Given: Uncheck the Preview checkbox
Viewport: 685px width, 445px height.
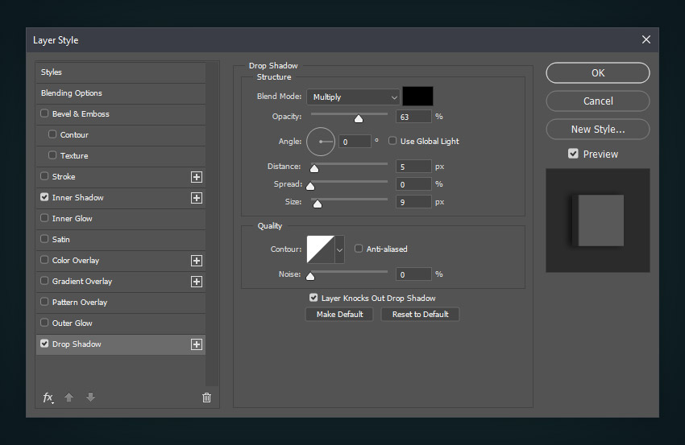Looking at the screenshot, I should [x=573, y=154].
